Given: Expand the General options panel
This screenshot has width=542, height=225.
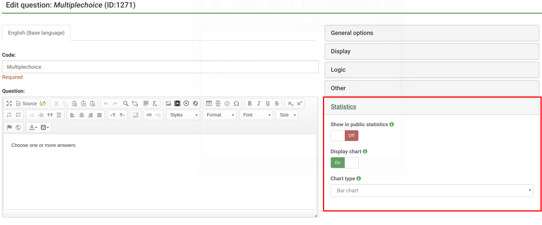Looking at the screenshot, I should pyautogui.click(x=432, y=33).
